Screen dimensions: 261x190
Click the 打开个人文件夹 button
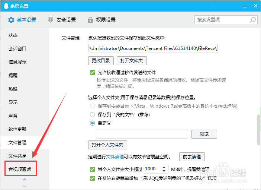point(107,145)
